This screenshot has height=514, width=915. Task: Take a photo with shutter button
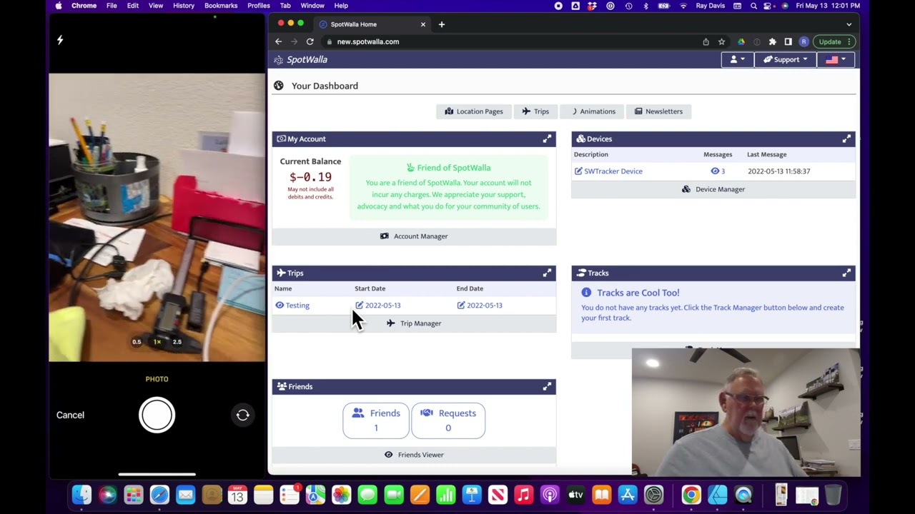pyautogui.click(x=157, y=415)
